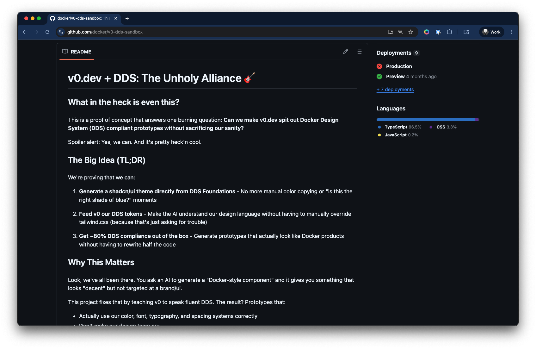The height and width of the screenshot is (349, 536).
Task: Reload the current page
Action: 47,32
